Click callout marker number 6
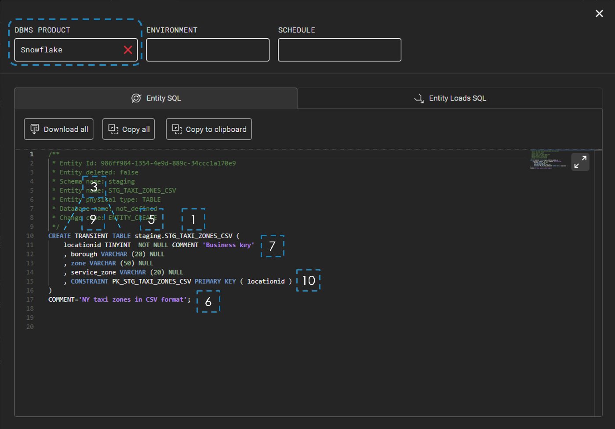This screenshot has height=429, width=615. (x=208, y=302)
